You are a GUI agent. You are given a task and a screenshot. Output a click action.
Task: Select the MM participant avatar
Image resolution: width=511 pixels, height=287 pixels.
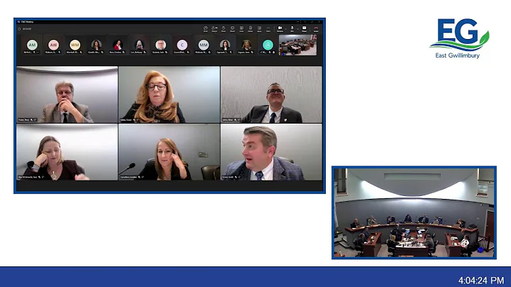click(x=204, y=45)
